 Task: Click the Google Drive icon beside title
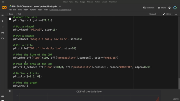(10, 6)
